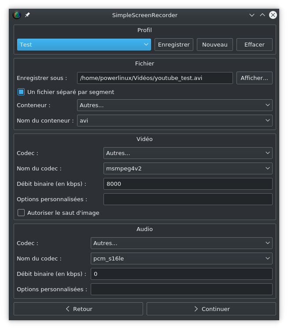Image resolution: width=288 pixels, height=329 pixels.
Task: Click the minimize chevron in the titlebar
Action: click(x=251, y=15)
